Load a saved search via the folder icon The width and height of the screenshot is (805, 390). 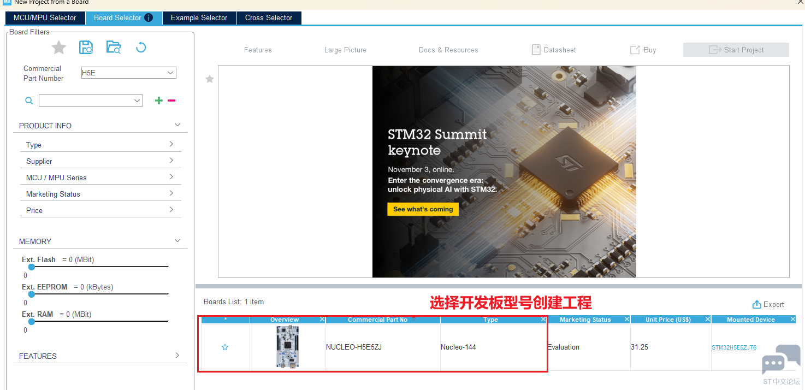114,48
